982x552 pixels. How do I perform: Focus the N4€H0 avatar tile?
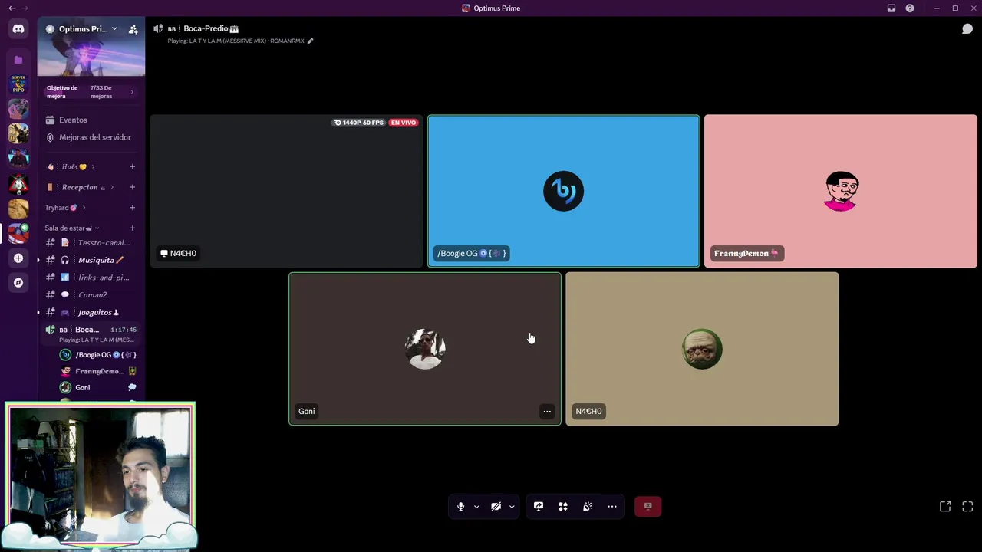[x=702, y=349]
